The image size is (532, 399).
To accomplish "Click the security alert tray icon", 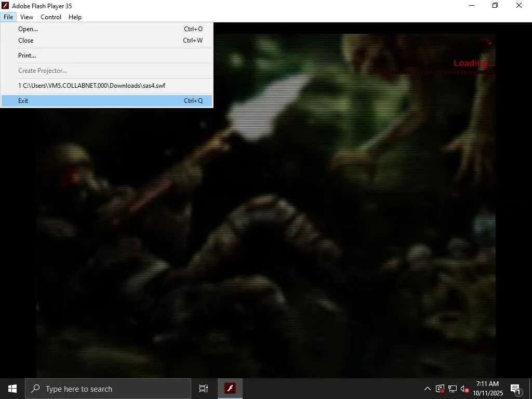I will (440, 389).
